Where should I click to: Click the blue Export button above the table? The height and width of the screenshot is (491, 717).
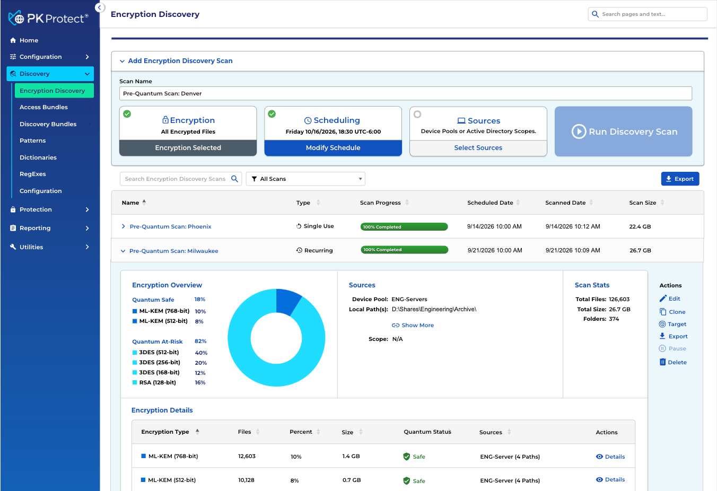click(x=680, y=179)
